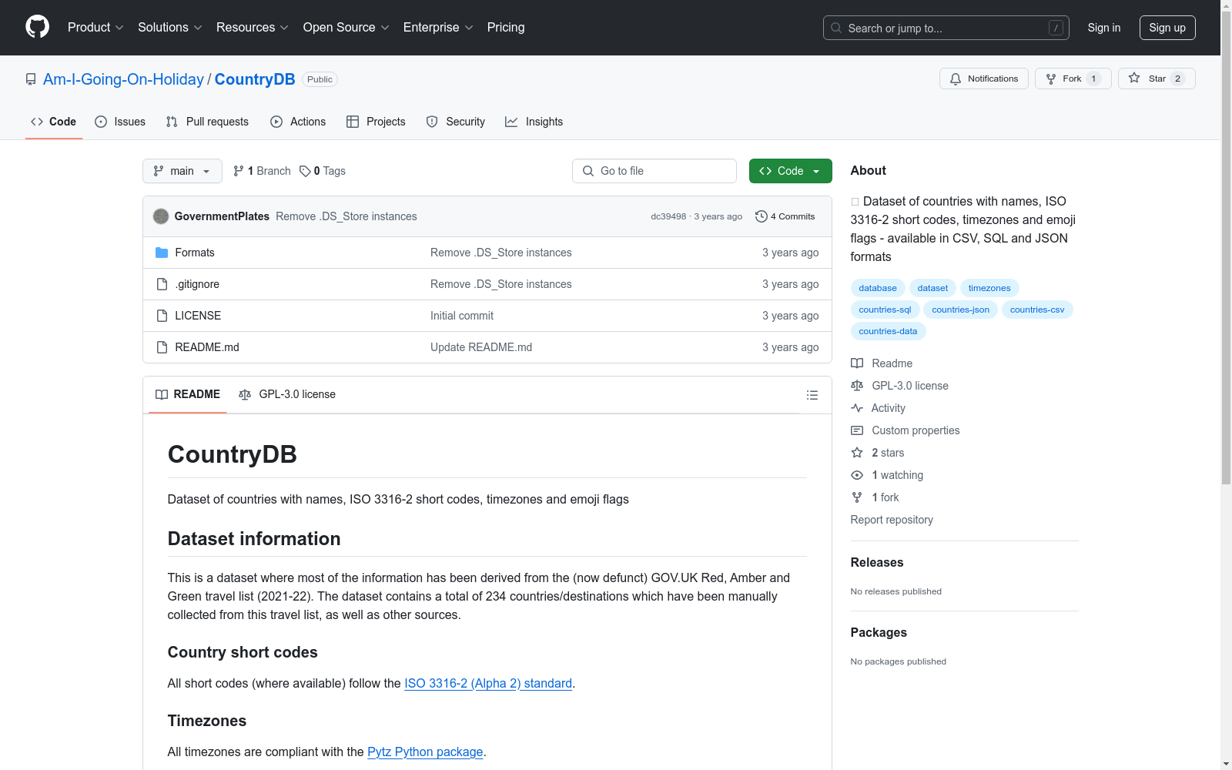Click the .gitignore file icon

(162, 284)
